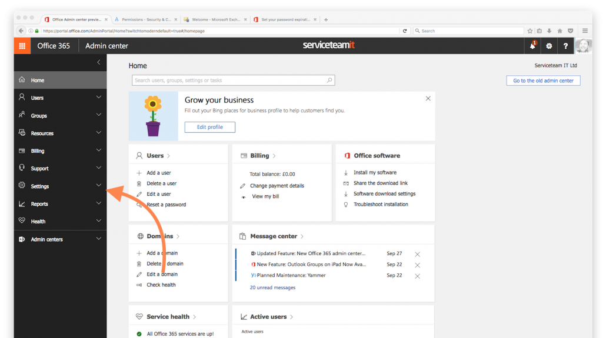Open the Users card heading

coord(155,156)
